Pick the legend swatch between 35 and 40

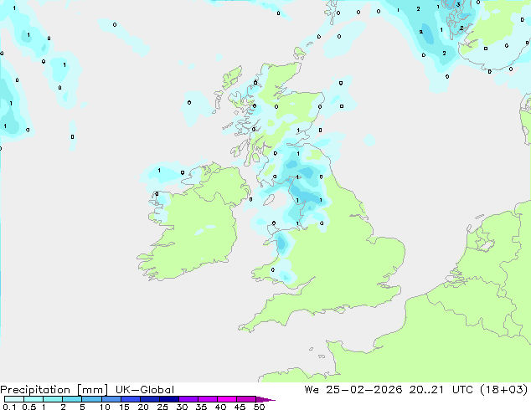tap(207, 399)
